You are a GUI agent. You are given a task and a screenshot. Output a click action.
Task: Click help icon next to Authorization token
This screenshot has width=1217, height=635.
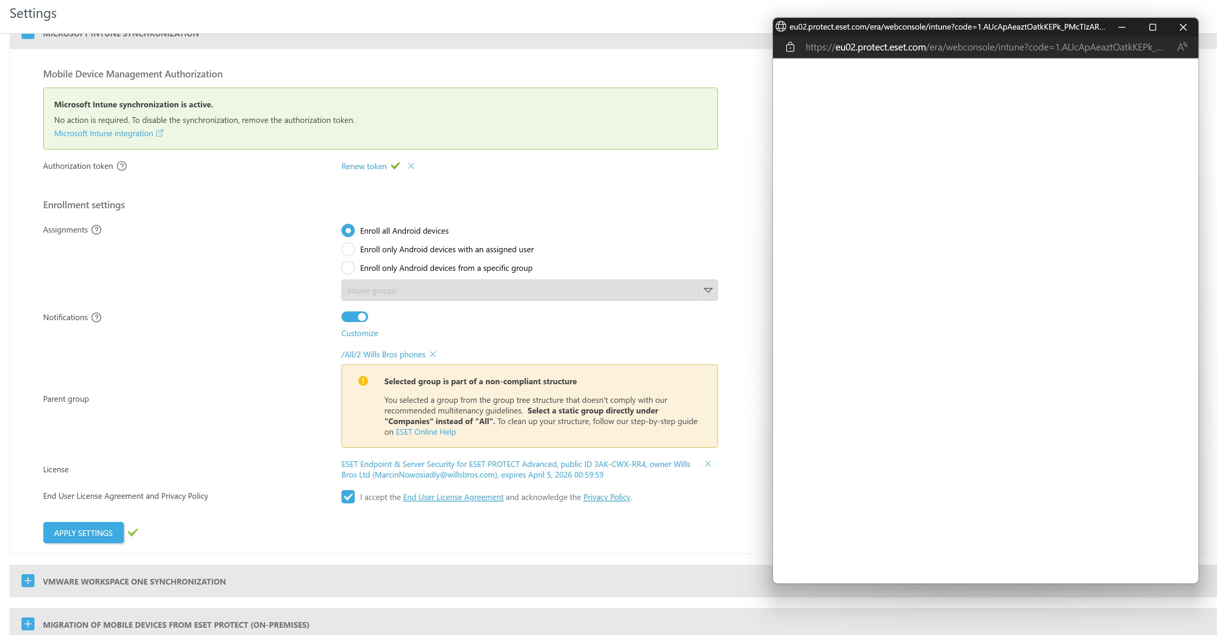tap(122, 166)
